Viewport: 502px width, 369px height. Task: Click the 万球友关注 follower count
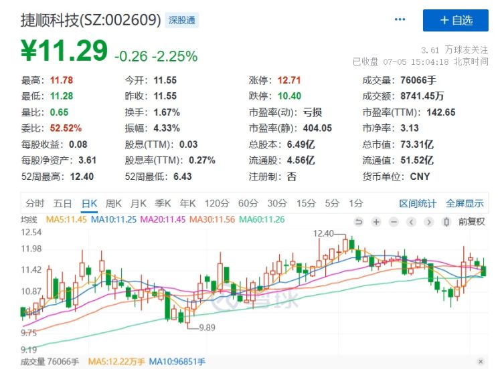point(454,50)
